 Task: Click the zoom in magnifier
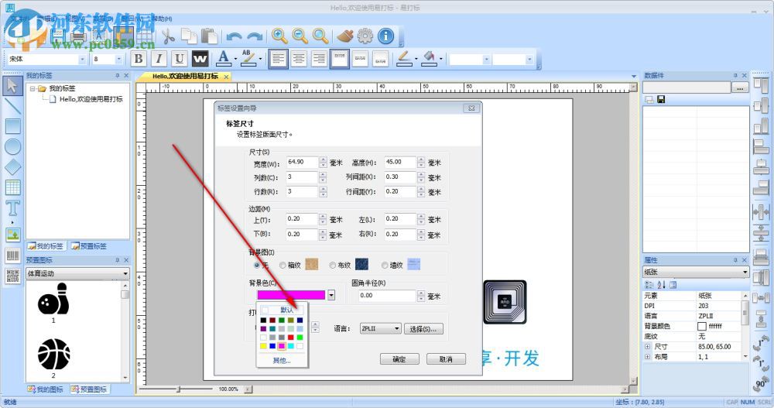tap(279, 36)
